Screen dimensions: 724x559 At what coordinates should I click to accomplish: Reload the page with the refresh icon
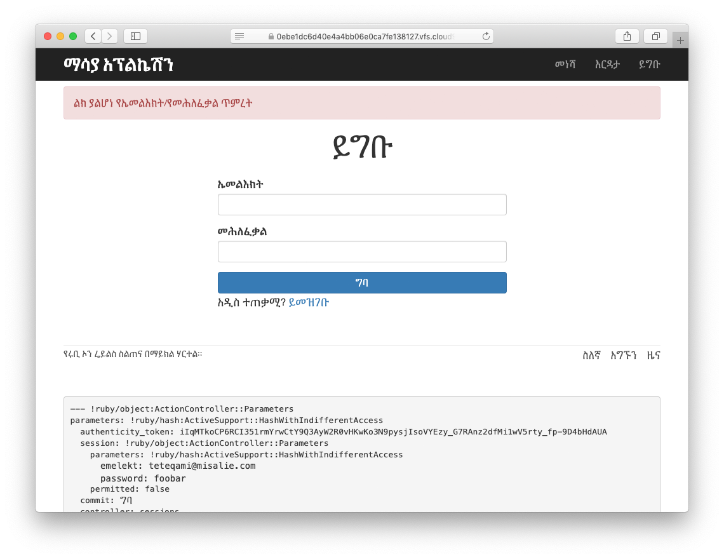click(486, 36)
